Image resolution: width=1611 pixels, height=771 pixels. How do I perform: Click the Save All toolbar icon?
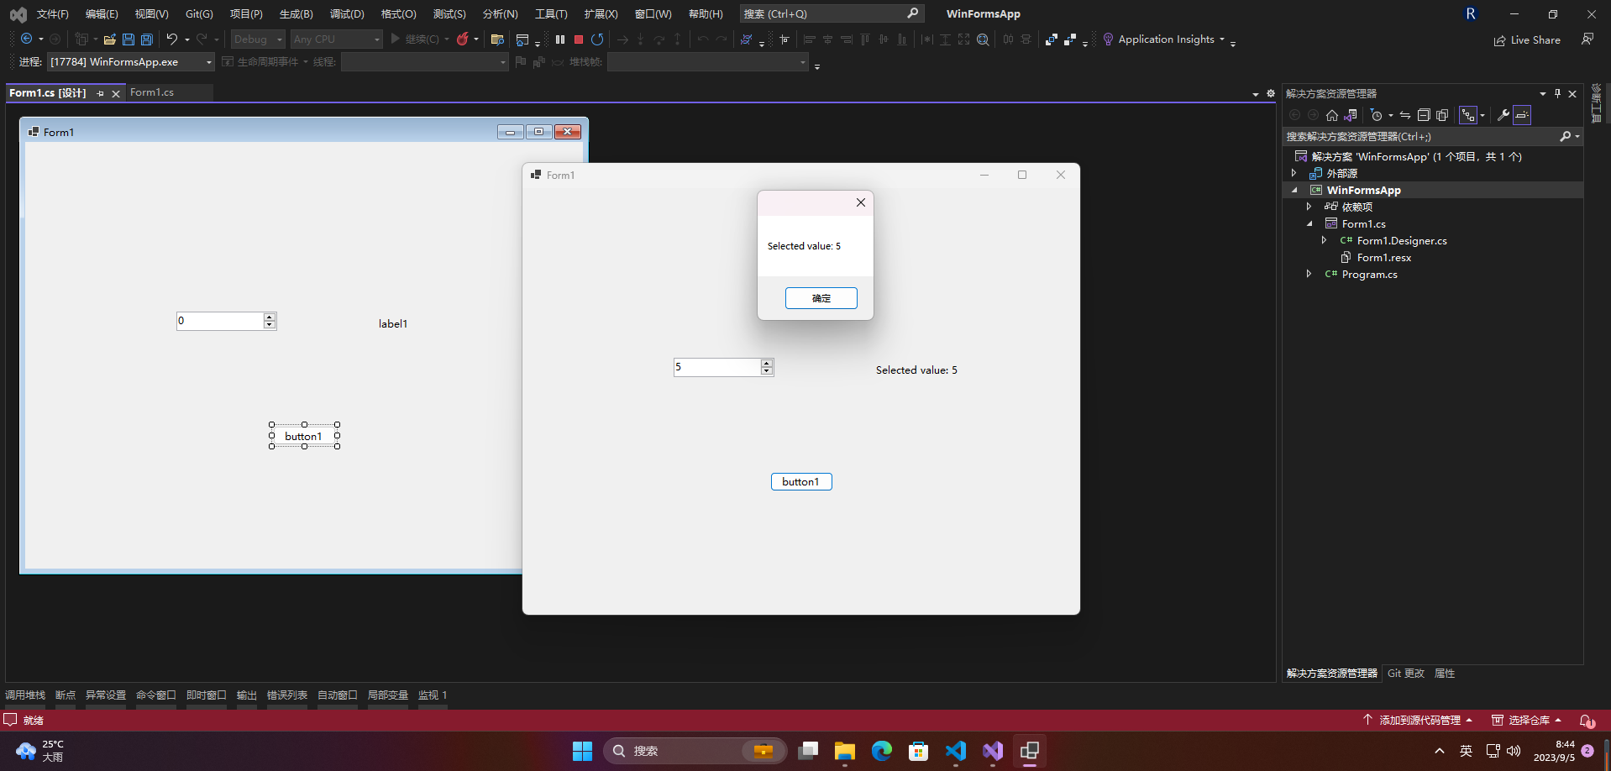[147, 39]
